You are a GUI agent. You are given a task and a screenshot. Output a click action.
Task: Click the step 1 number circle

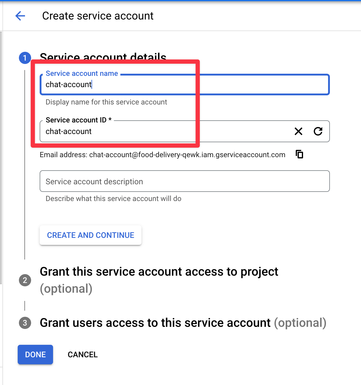click(25, 58)
